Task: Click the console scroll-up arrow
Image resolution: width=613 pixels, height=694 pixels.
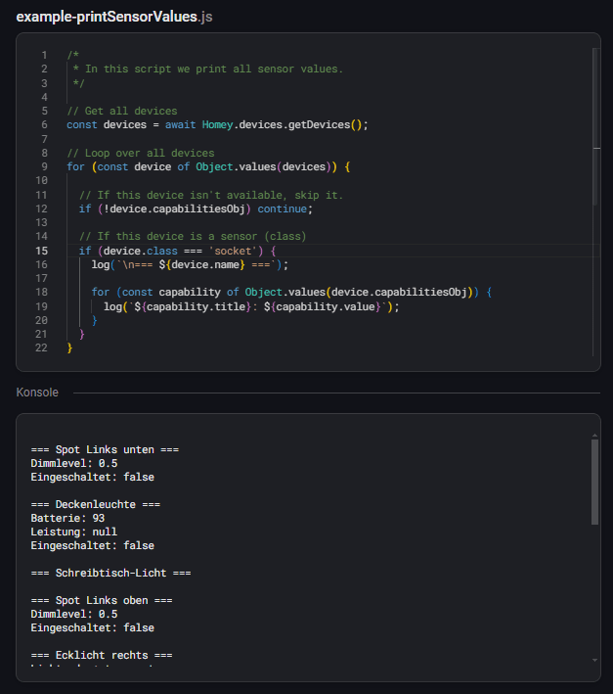Action: [x=594, y=436]
